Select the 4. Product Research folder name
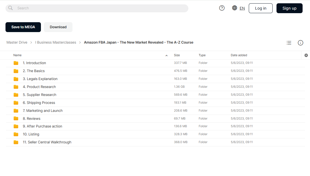310x176 pixels. (39, 87)
